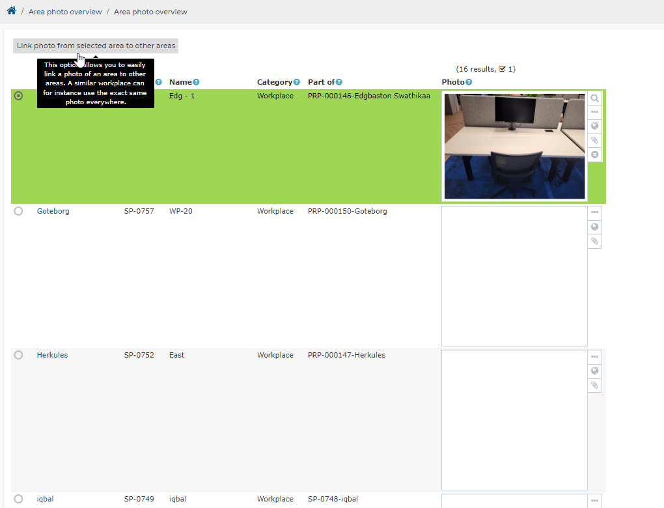Click paperclip attach icon for Edg - 1 photo
The image size is (664, 508).
pos(594,140)
